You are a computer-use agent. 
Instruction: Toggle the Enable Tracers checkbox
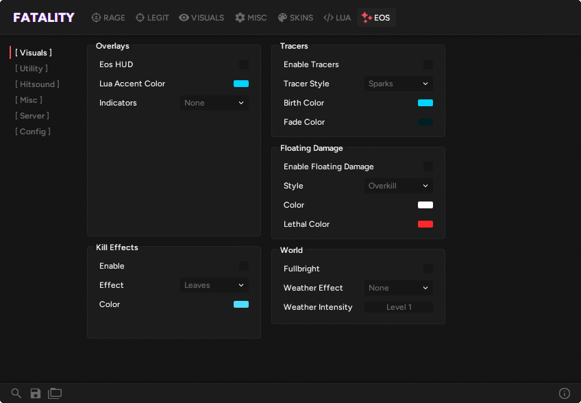click(428, 64)
